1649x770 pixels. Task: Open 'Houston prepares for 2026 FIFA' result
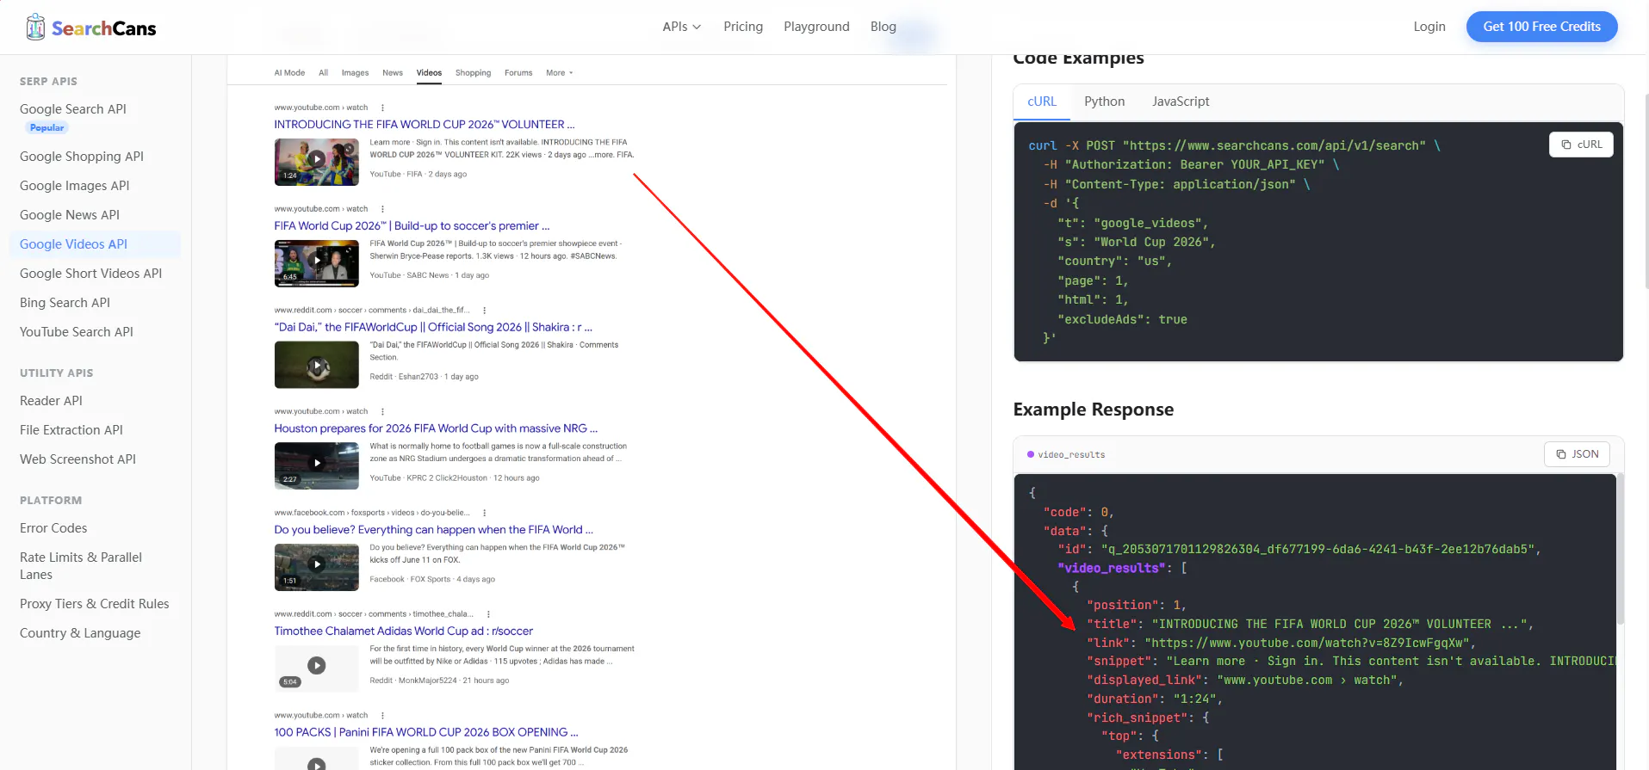436,428
